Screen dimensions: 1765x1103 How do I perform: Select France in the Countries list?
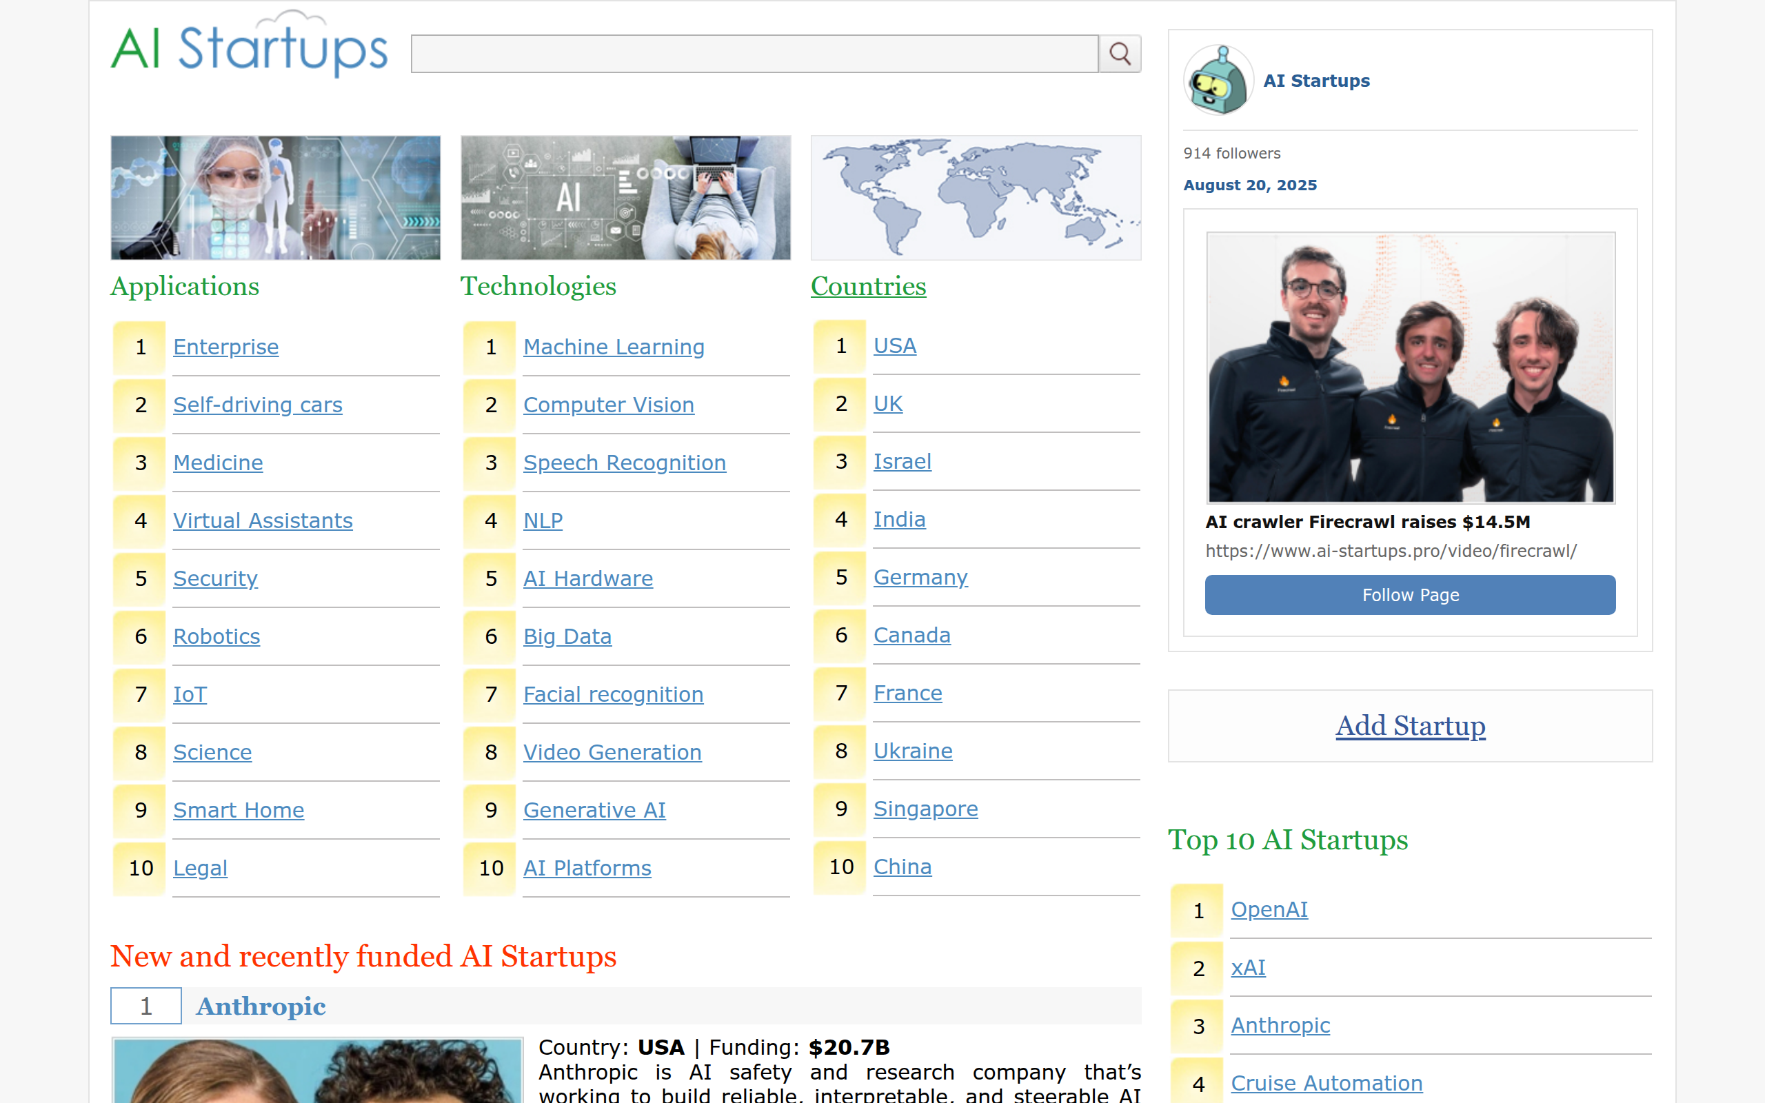tap(907, 693)
